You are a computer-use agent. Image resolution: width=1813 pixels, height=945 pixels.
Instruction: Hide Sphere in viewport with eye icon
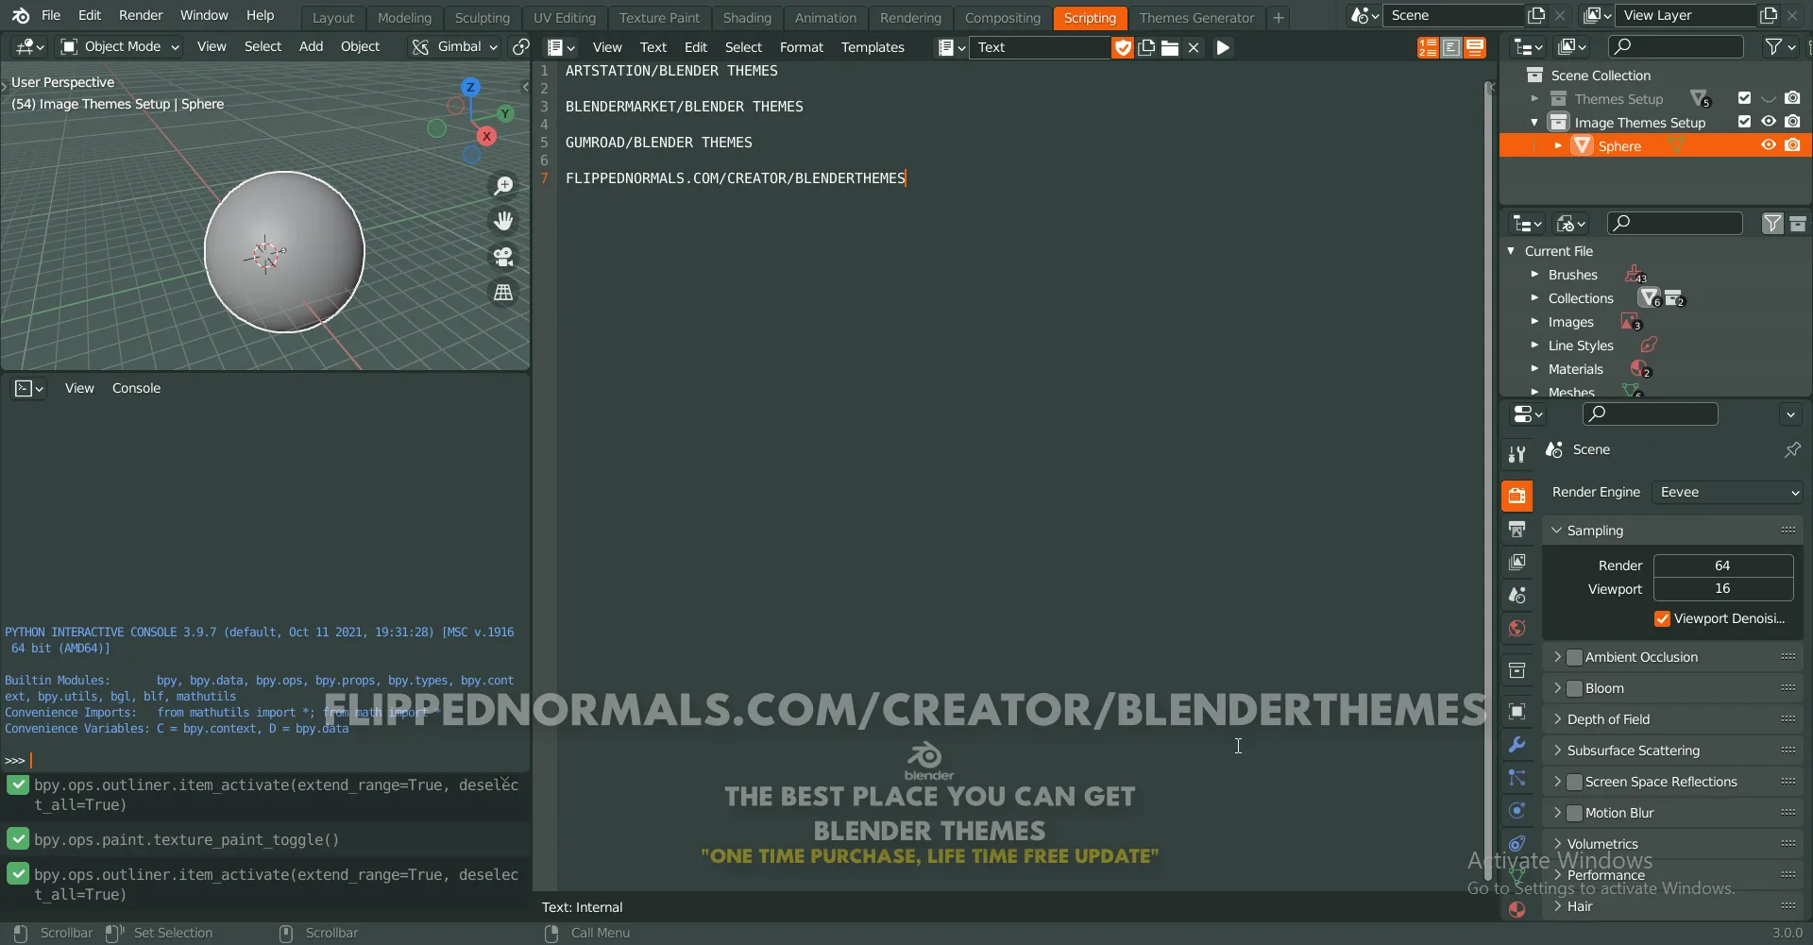1769,145
